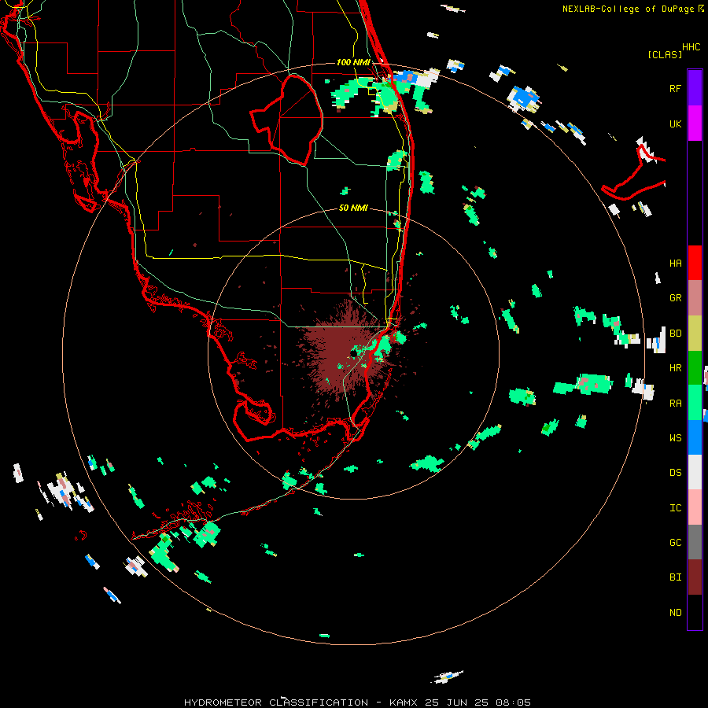Click the DS legend label
Screen dimensions: 708x708
click(x=676, y=473)
